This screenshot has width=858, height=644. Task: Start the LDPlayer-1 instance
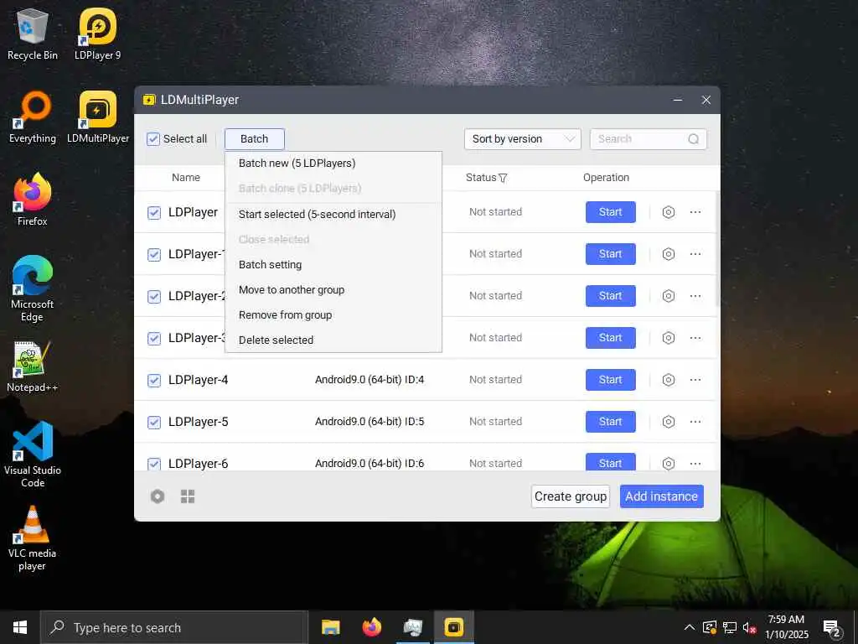click(611, 254)
